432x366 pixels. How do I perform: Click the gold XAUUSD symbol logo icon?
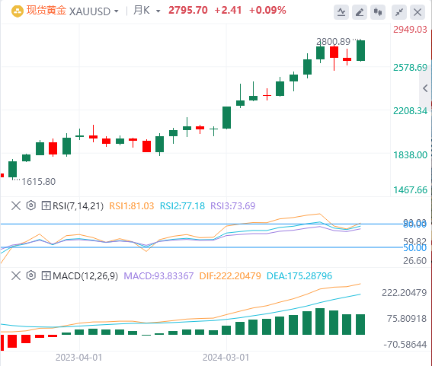17,11
